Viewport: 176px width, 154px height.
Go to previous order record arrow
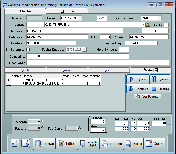click(x=15, y=143)
